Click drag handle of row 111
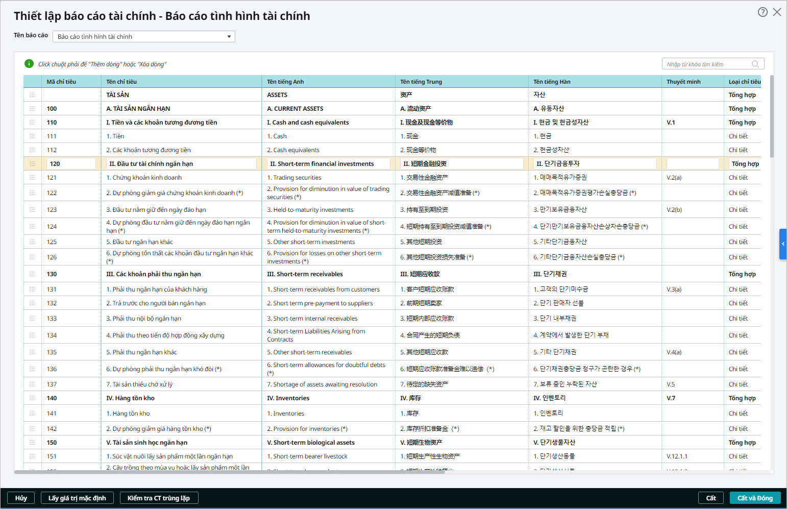This screenshot has height=509, width=787. (32, 136)
